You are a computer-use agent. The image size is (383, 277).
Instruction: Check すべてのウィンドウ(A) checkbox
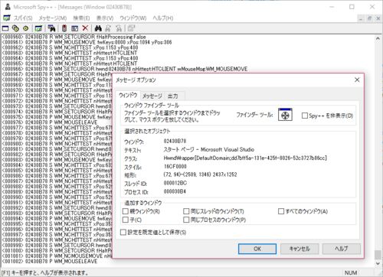[281, 211]
